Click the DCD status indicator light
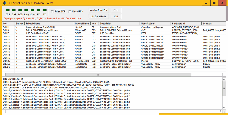Screen dimensions: 228x115 tap(20, 10)
